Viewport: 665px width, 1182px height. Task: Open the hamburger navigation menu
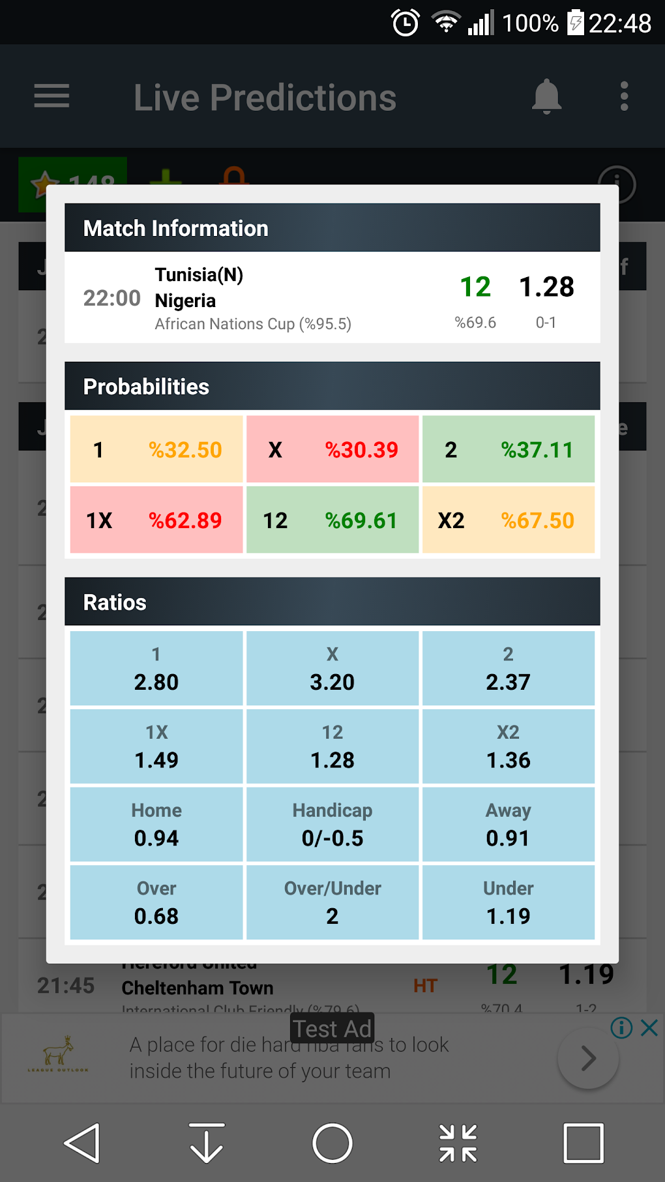(52, 96)
